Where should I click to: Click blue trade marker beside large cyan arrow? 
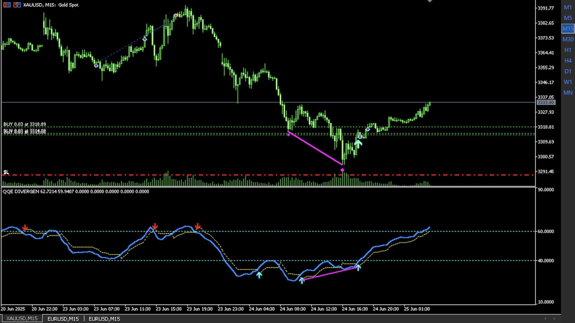(360, 136)
